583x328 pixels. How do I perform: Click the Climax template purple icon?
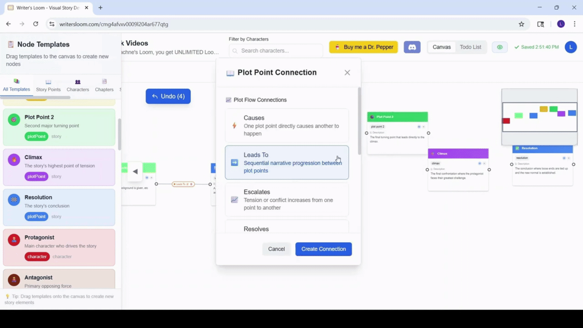(x=14, y=160)
